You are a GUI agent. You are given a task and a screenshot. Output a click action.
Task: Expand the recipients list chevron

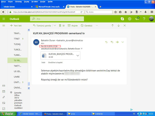(x=82, y=48)
